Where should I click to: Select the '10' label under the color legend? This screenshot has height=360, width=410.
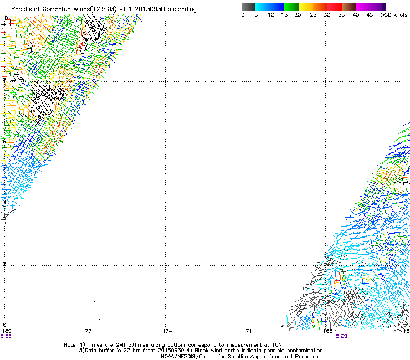point(271,15)
